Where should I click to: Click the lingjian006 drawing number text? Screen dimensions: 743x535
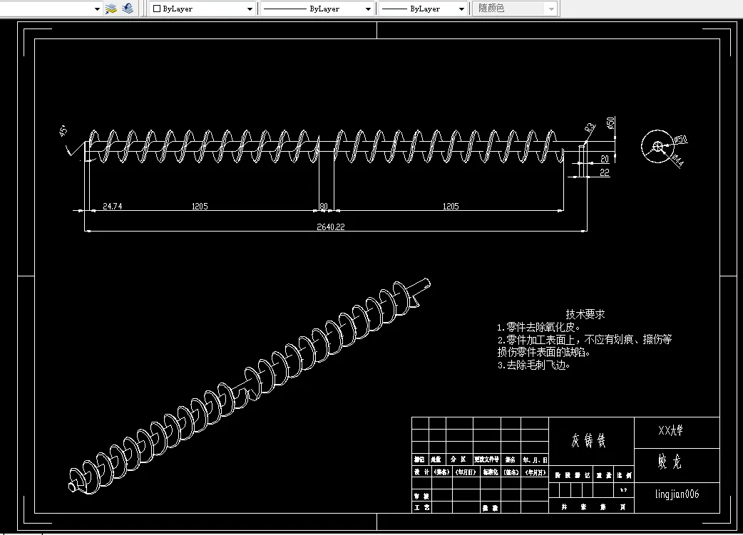[677, 494]
